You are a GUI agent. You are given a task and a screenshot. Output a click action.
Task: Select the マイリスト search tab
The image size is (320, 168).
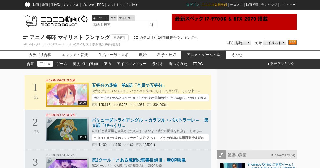click(x=126, y=18)
